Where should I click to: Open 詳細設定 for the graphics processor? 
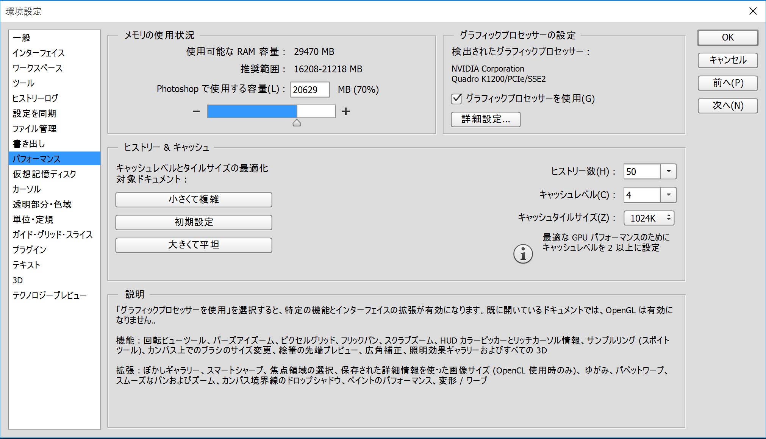[485, 120]
